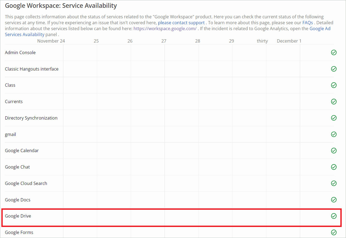The image size is (346, 238).
Task: Click the Google Chat status checkmark
Action: pos(334,167)
